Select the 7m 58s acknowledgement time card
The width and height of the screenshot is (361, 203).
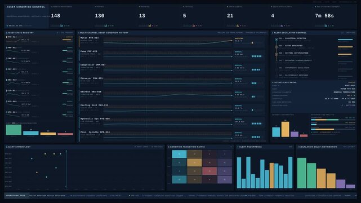tap(335, 16)
